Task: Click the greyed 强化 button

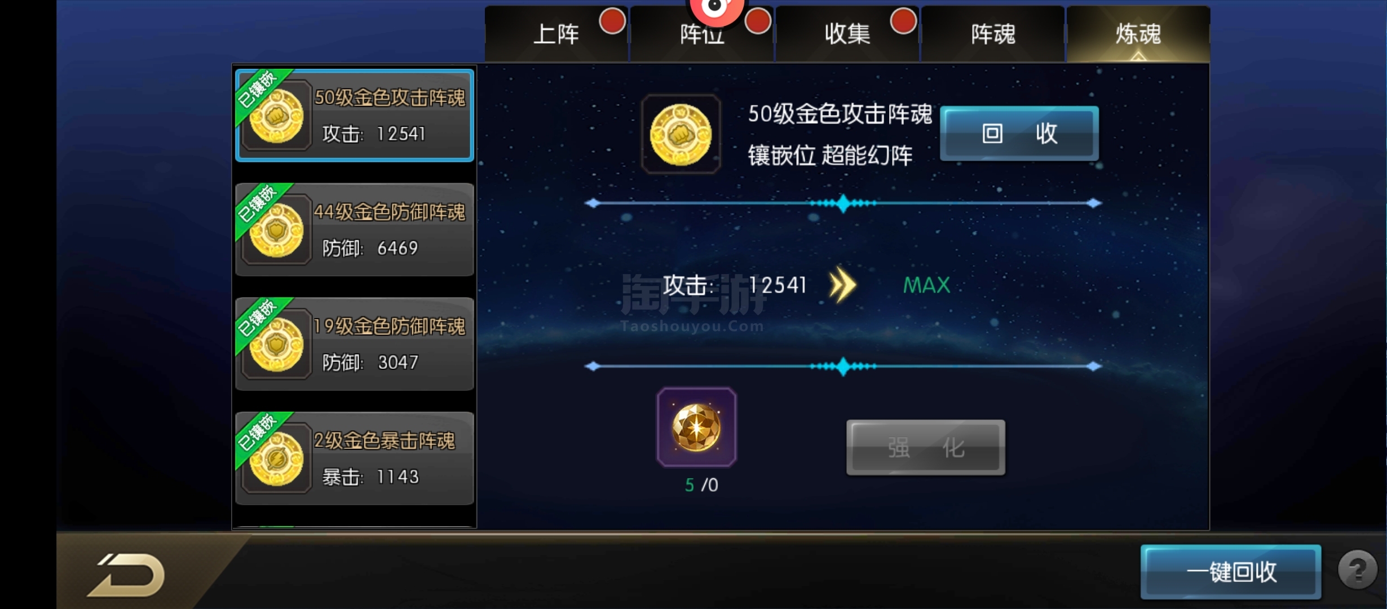Action: pos(926,448)
